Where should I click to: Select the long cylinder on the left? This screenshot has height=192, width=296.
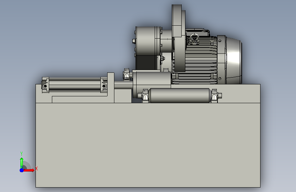75,85
